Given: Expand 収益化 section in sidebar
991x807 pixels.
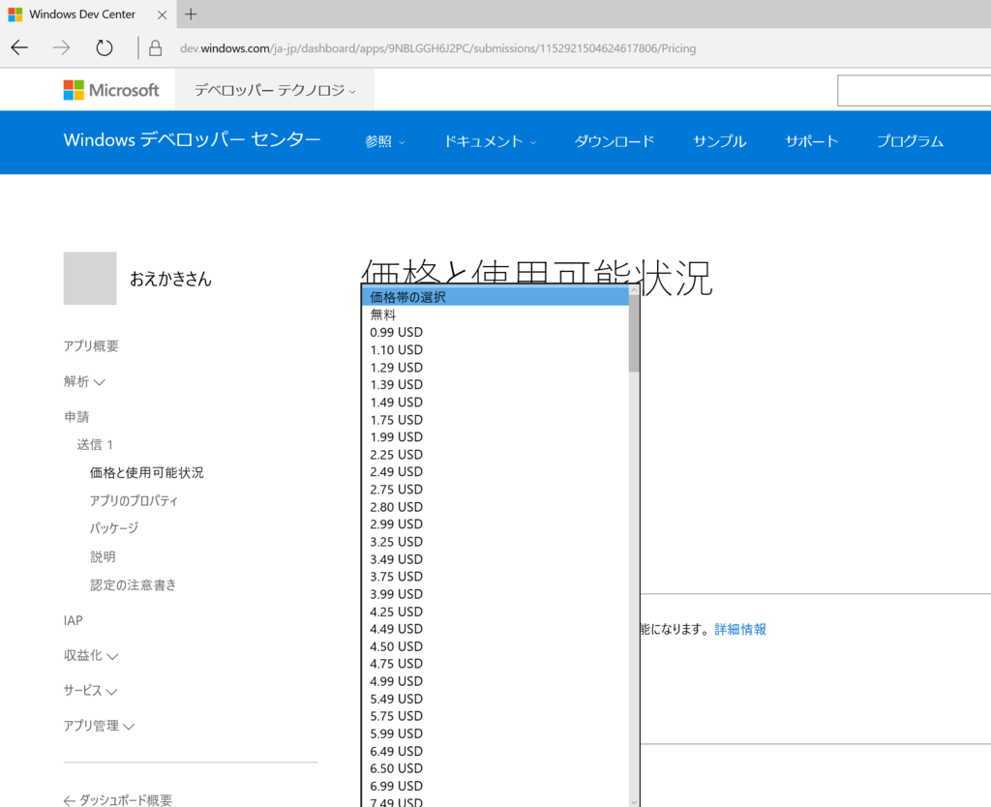Looking at the screenshot, I should point(91,655).
